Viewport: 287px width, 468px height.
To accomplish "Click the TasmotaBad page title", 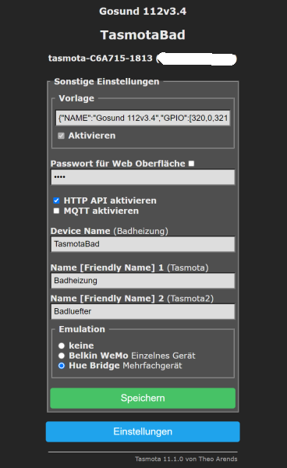I will click(143, 35).
